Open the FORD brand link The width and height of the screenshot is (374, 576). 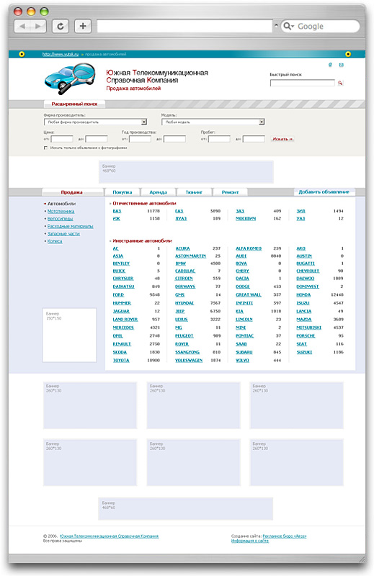coord(118,294)
